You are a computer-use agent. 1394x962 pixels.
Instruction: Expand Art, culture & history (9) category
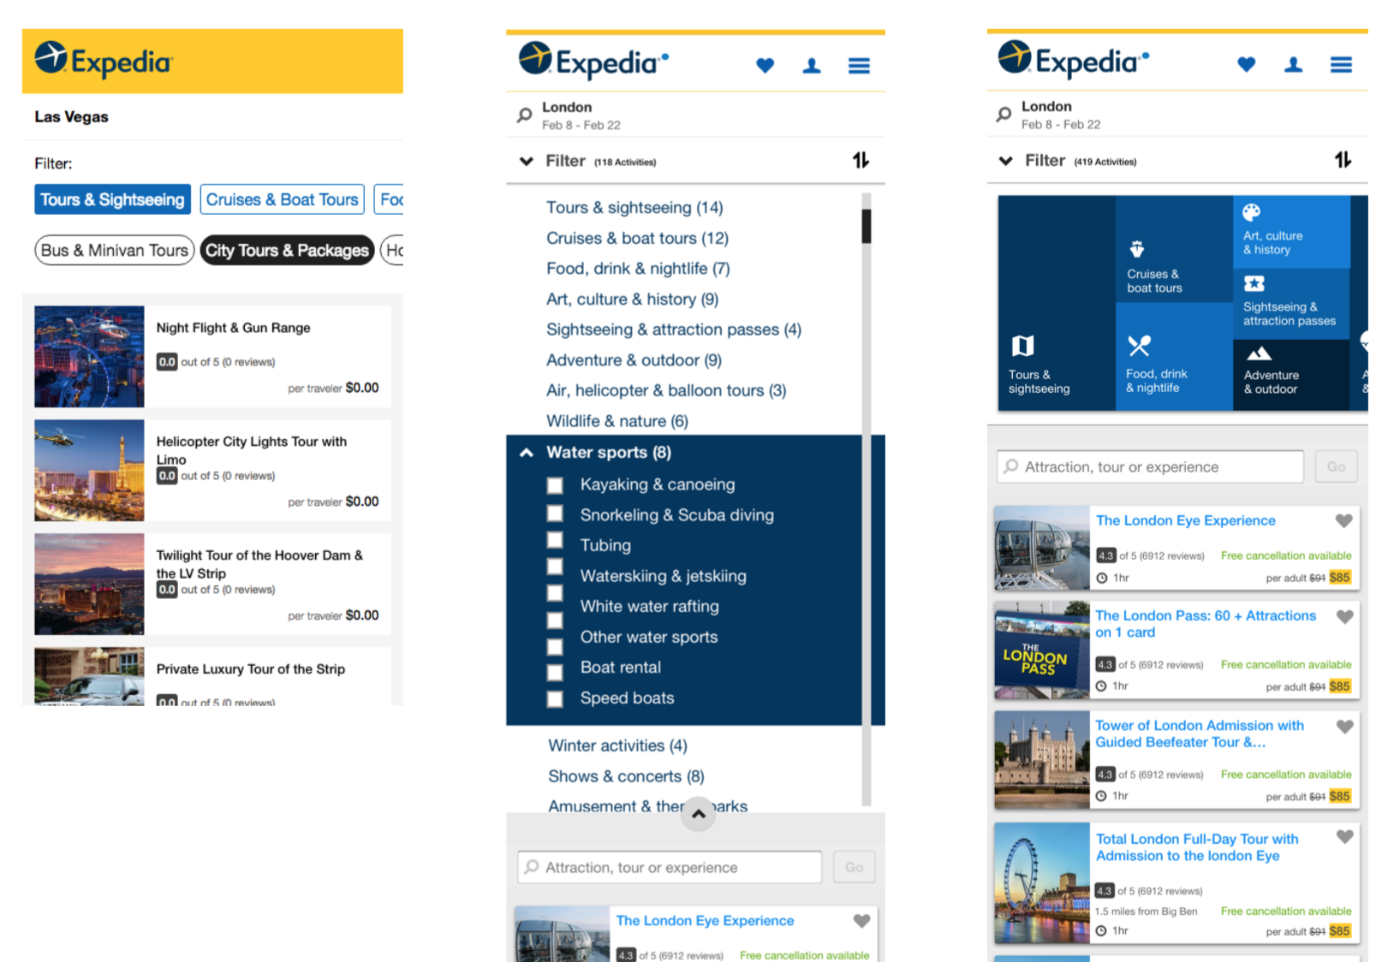click(x=632, y=299)
